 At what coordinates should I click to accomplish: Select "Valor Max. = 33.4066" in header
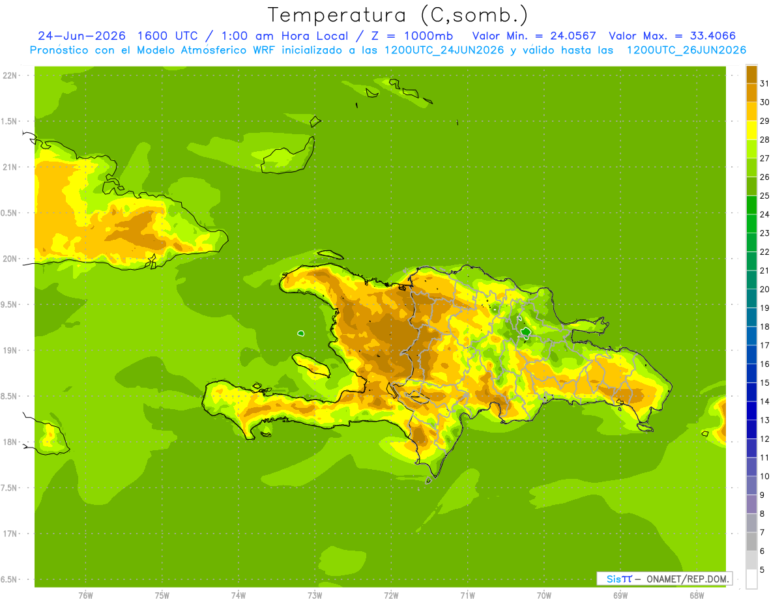[x=672, y=36]
